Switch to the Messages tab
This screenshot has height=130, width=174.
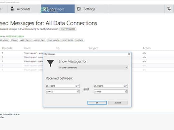(x=58, y=9)
